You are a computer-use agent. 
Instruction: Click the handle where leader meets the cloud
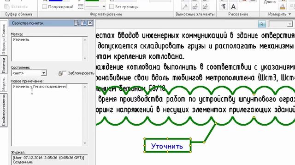[x=216, y=123]
